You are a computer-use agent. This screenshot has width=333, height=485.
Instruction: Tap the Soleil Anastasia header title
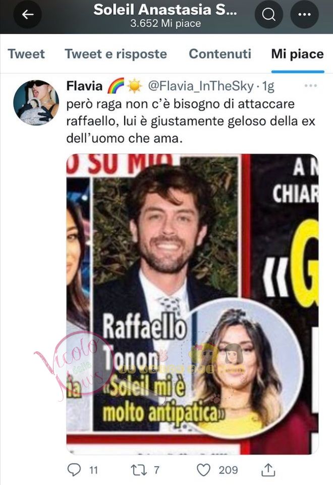pos(165,10)
